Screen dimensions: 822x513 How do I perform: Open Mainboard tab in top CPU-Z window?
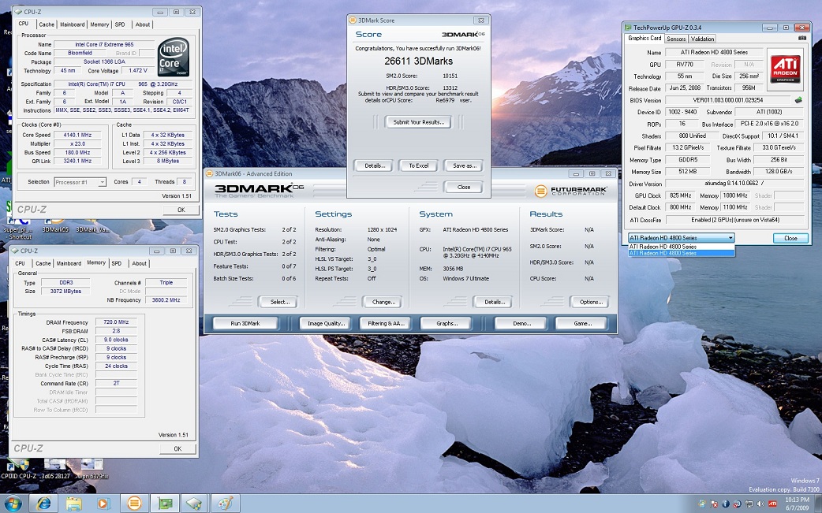72,24
